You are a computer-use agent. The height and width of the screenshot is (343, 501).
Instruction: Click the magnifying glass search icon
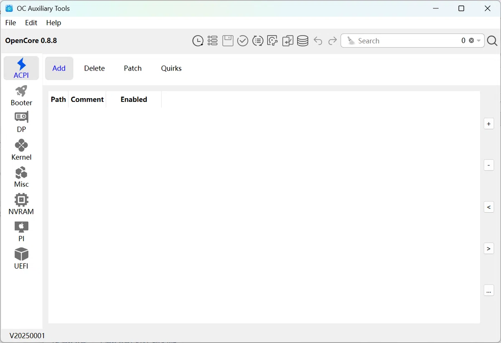[x=492, y=41]
